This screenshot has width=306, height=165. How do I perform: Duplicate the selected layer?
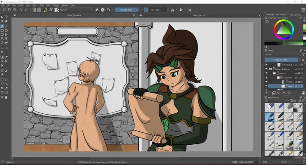tap(274, 93)
